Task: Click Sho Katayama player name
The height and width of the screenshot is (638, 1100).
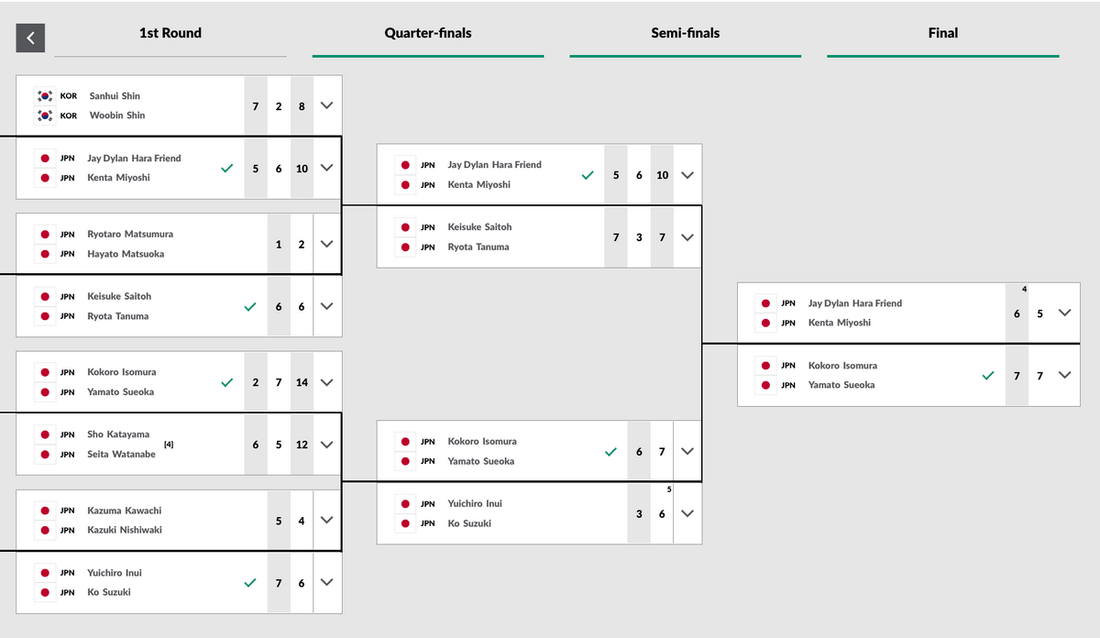Action: [x=118, y=434]
